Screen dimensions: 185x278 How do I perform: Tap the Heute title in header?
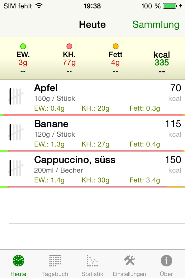coord(92,24)
